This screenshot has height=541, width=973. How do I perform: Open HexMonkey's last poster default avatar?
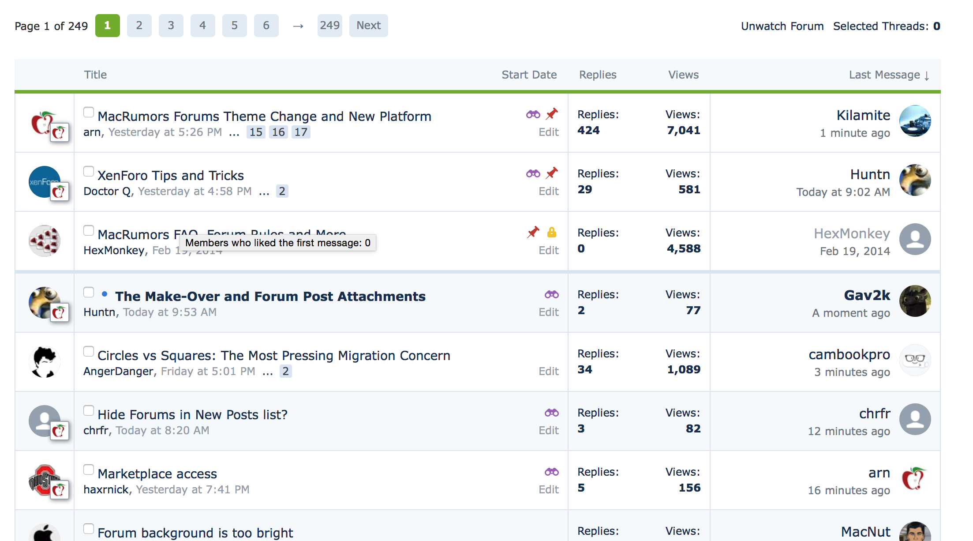tap(915, 239)
